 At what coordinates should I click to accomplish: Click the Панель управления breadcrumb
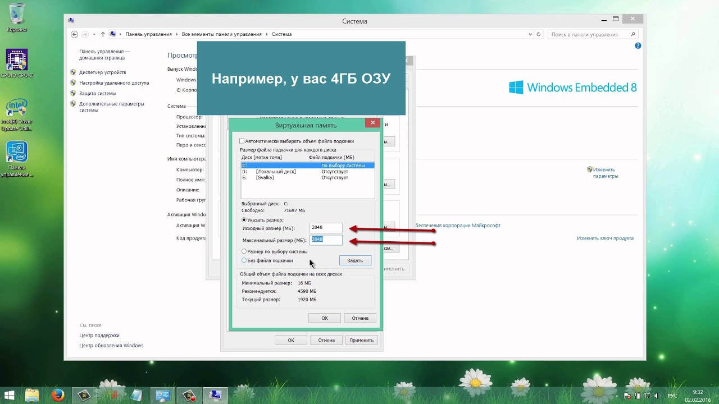click(x=148, y=34)
